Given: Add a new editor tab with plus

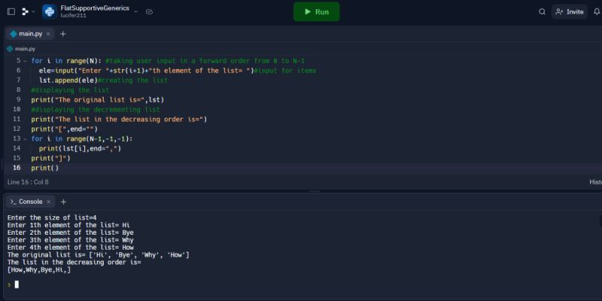Looking at the screenshot, I should tap(63, 34).
